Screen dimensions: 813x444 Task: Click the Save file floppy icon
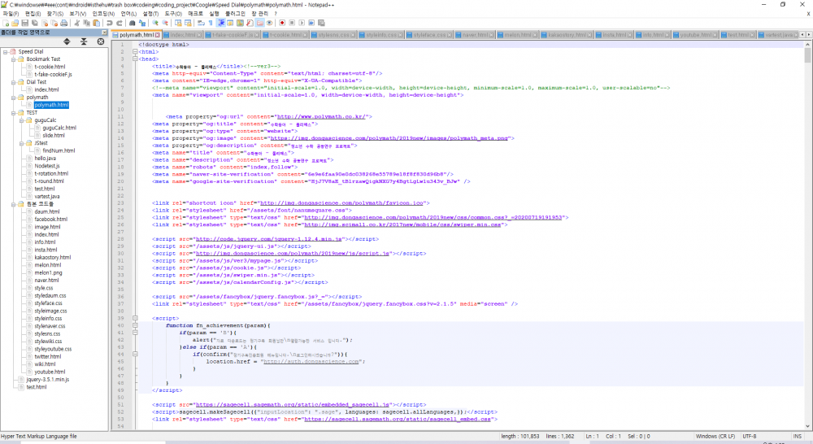click(x=25, y=23)
